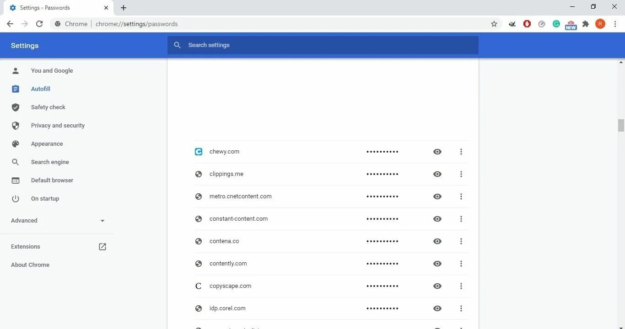
Task: Expand the Advanced settings section
Action: tap(57, 221)
